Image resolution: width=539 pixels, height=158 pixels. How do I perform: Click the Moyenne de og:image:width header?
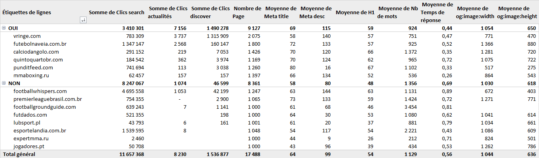click(x=473, y=13)
